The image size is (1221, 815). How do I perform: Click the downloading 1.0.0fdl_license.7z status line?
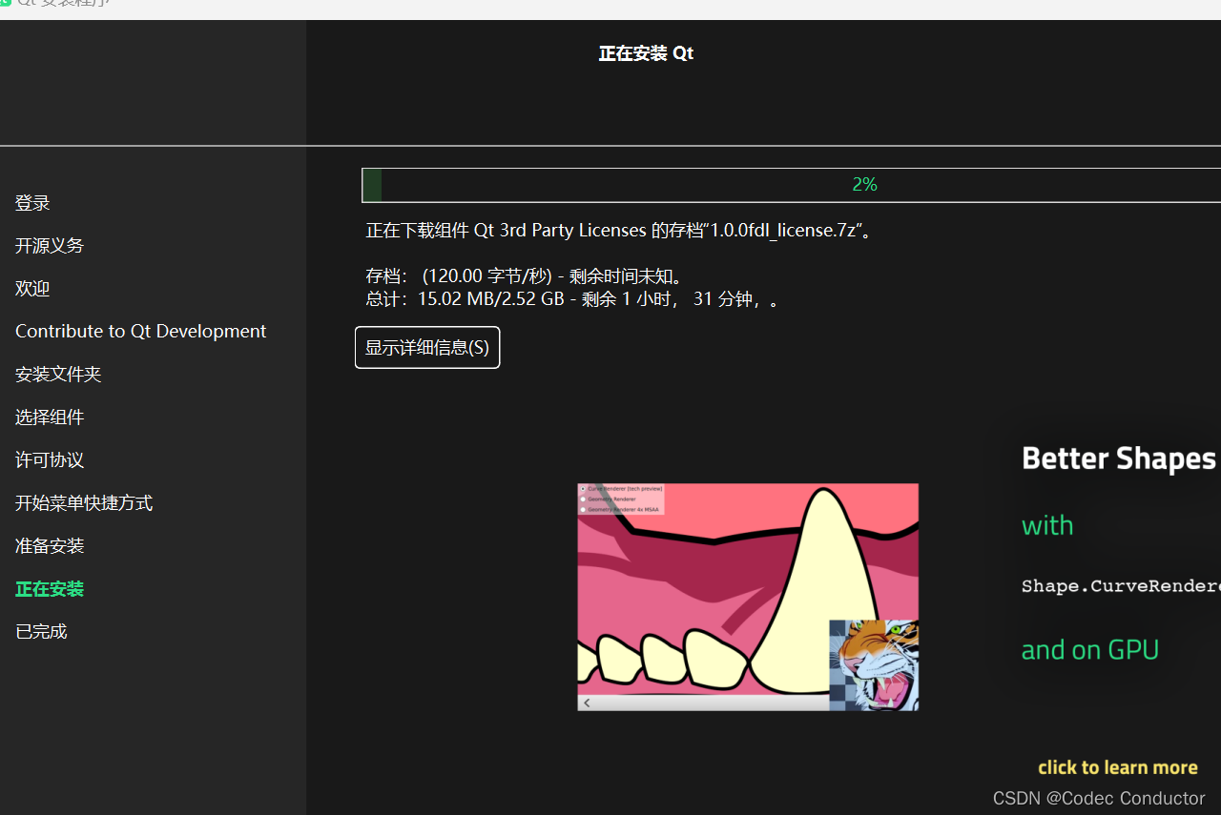[620, 230]
